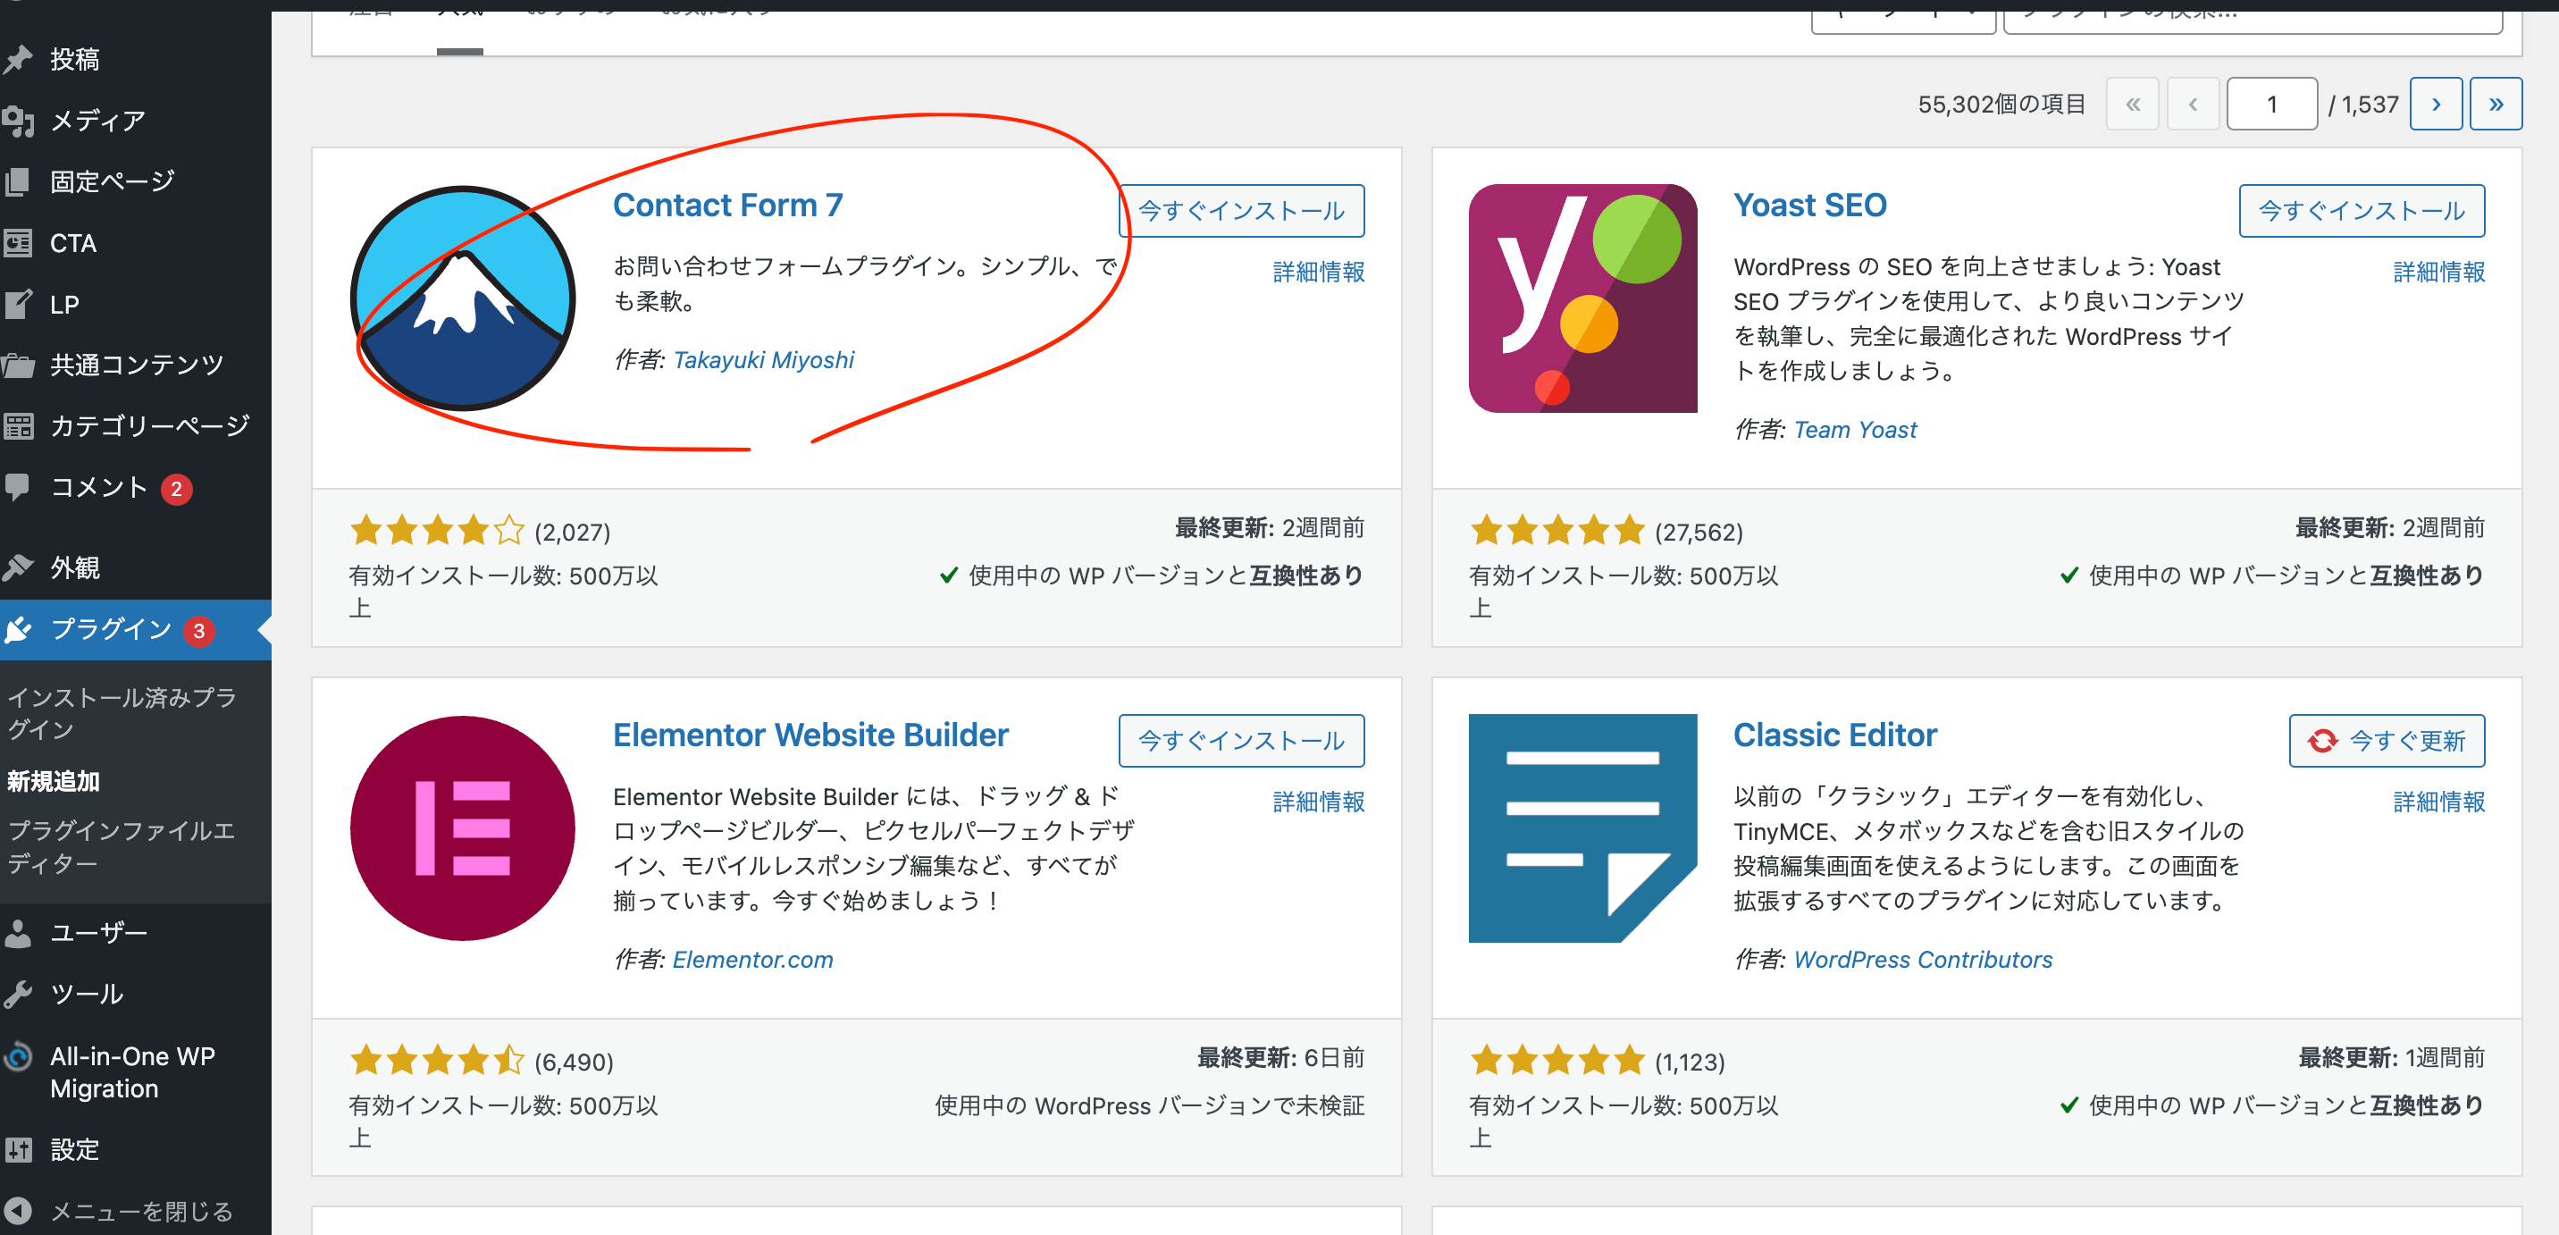Open the メディア menu
Image resolution: width=2559 pixels, height=1235 pixels.
click(x=135, y=122)
